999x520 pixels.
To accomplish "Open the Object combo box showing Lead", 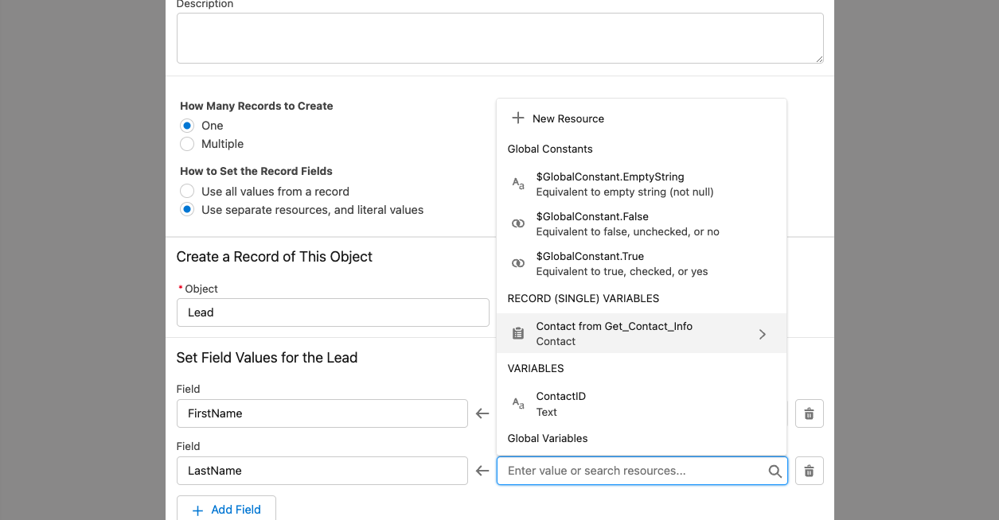I will [x=333, y=312].
